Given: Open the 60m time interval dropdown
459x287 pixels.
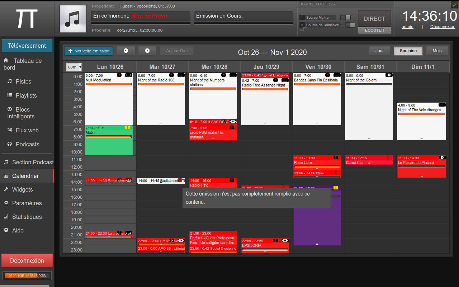Looking at the screenshot, I should point(74,67).
